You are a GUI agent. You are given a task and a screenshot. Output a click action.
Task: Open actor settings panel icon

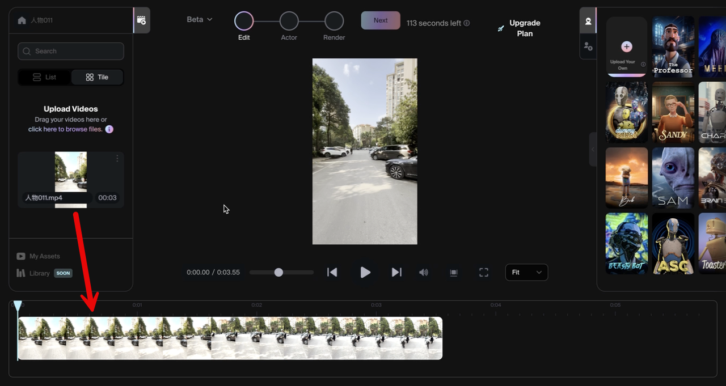[x=588, y=46]
